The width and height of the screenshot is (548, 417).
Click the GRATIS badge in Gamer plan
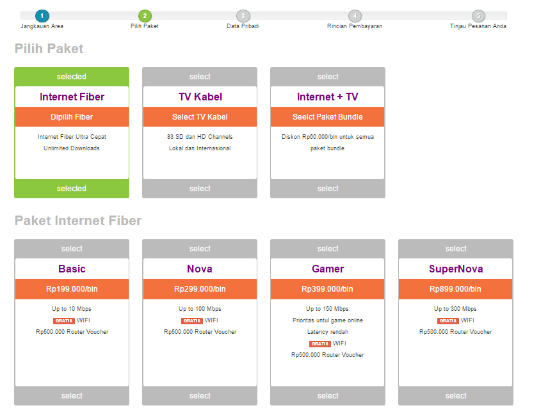coord(320,343)
